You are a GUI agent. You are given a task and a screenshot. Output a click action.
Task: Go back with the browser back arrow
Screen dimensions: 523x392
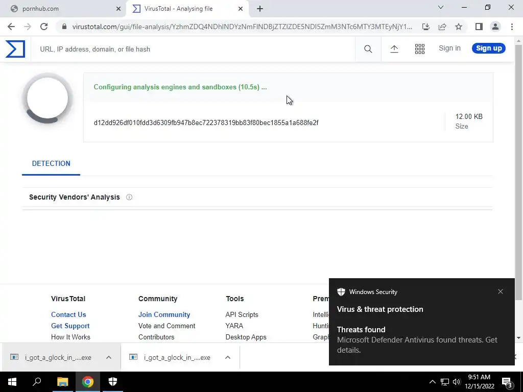11,27
